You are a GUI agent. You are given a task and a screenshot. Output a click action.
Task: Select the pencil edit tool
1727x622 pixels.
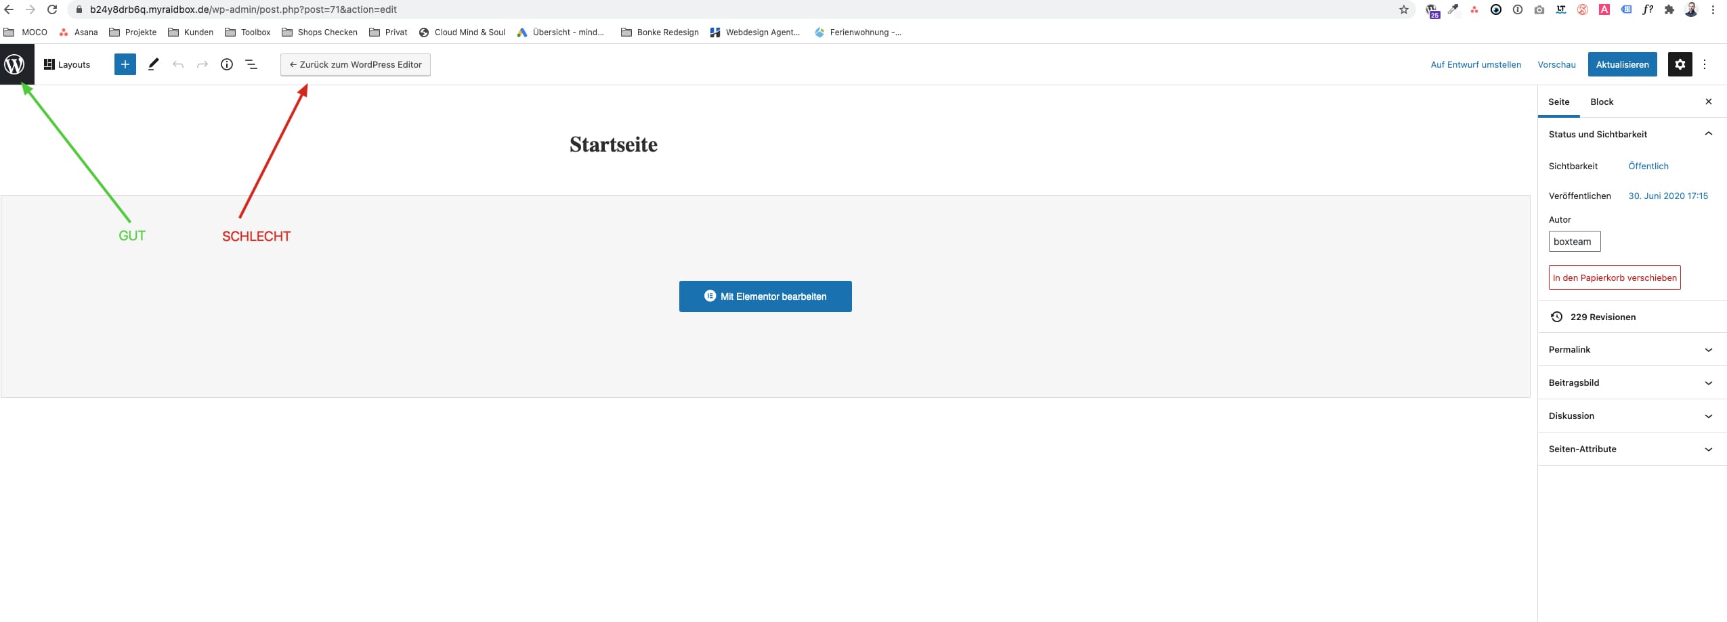click(153, 64)
